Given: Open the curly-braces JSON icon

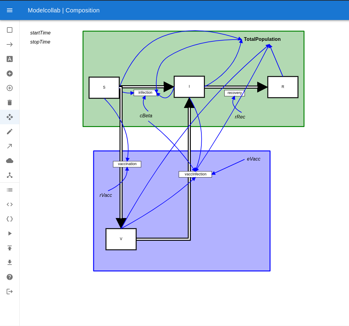Looking at the screenshot, I should 10,219.
